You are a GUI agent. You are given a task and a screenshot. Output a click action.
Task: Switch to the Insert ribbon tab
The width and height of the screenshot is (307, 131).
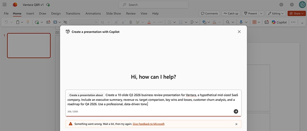click(x=30, y=14)
